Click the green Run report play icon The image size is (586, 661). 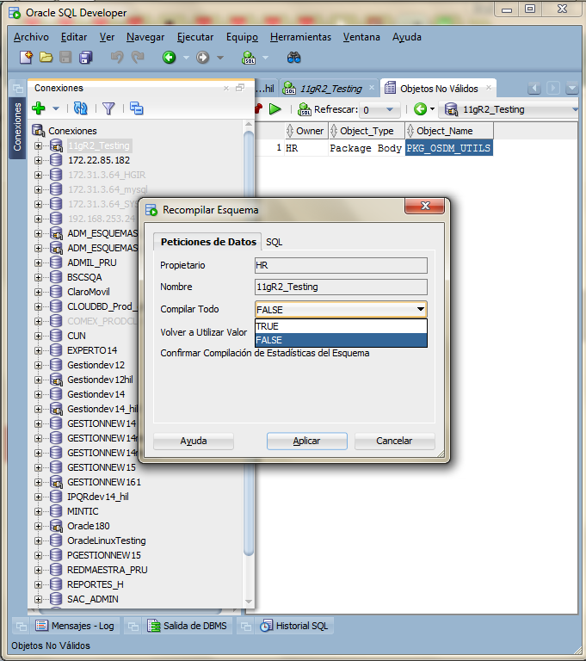(x=274, y=109)
